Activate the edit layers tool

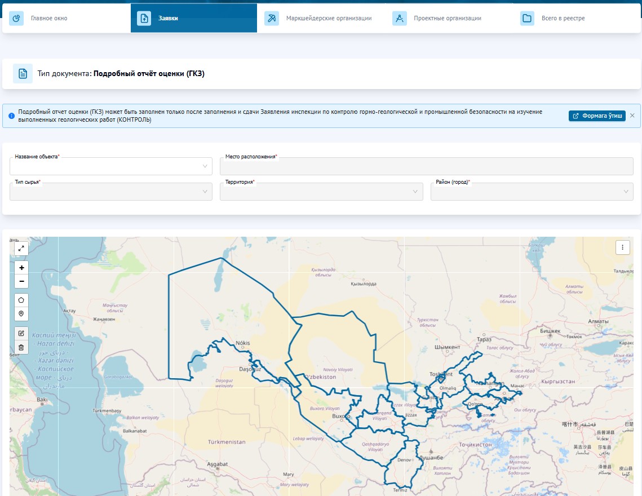pyautogui.click(x=21, y=333)
